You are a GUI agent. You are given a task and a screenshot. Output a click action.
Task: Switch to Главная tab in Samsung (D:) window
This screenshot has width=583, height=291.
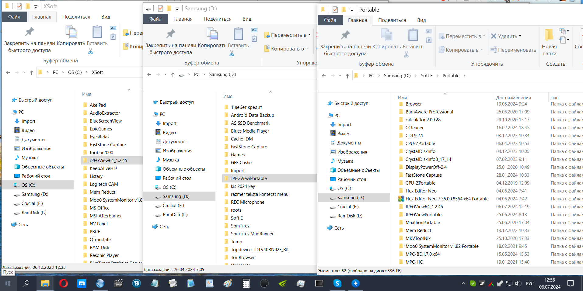[x=183, y=19]
